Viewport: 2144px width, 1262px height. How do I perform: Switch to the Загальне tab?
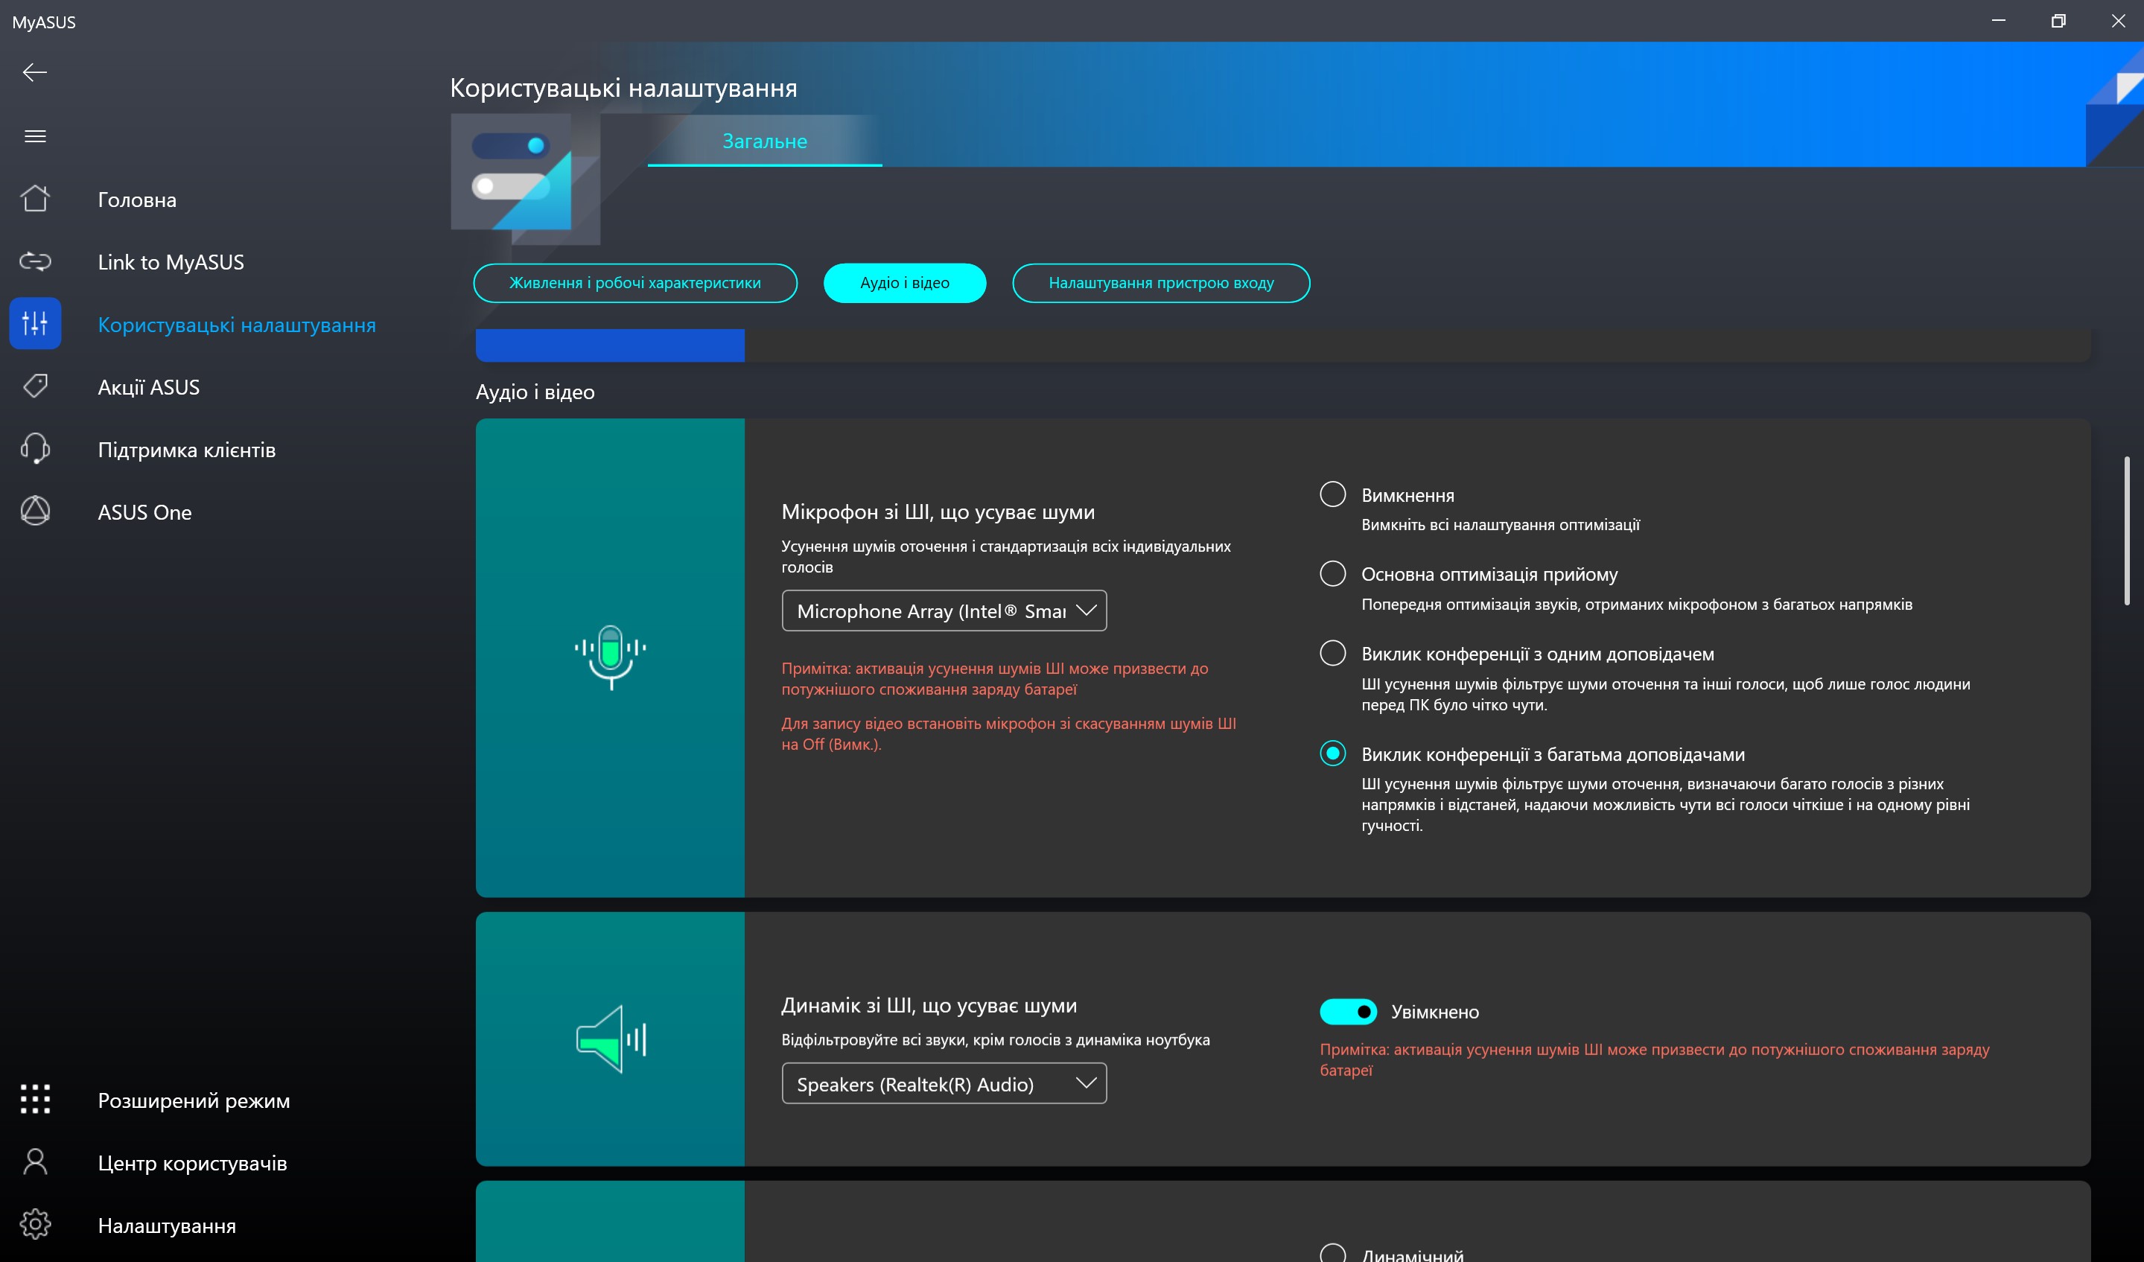764,141
